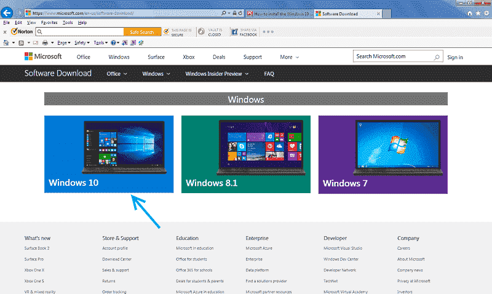Screen dimensions: 492x294
Task: Open the Help menu
Action: (x=82, y=23)
